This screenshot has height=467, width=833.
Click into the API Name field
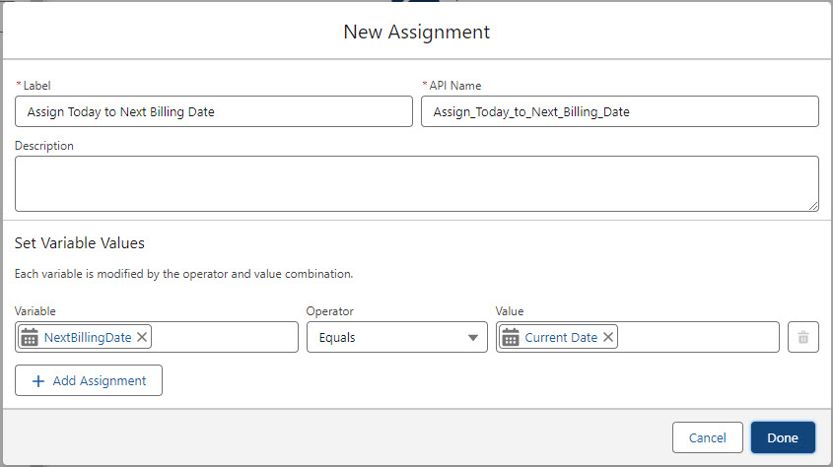click(619, 111)
